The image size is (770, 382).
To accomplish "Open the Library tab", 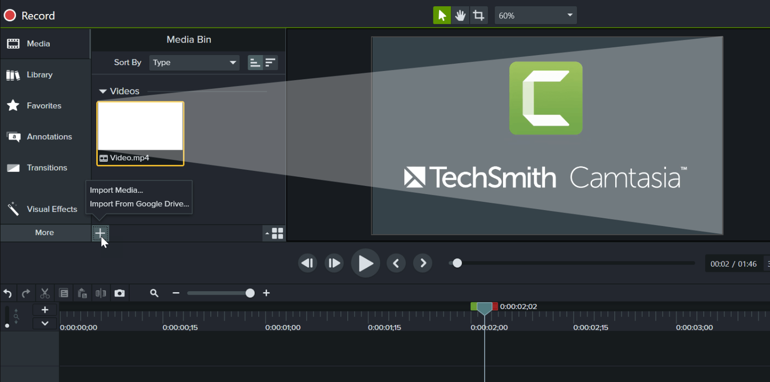I will click(x=45, y=75).
